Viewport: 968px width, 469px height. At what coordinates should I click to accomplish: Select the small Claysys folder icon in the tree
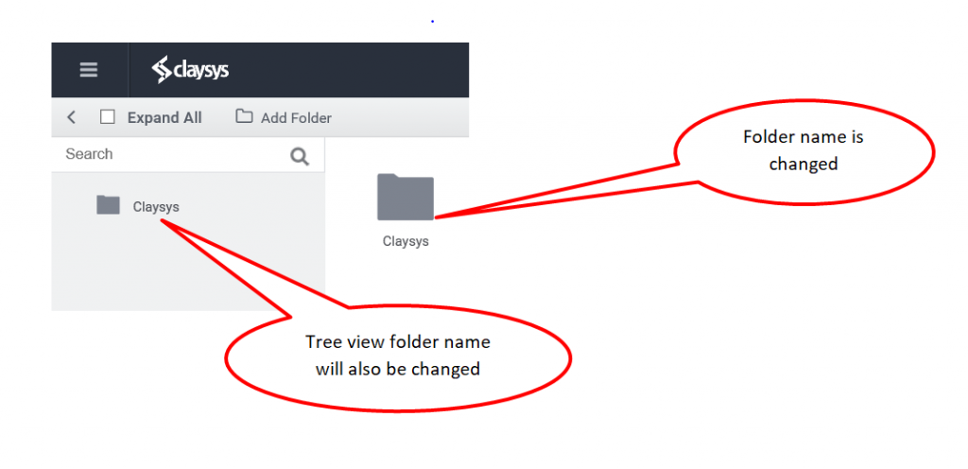point(108,205)
